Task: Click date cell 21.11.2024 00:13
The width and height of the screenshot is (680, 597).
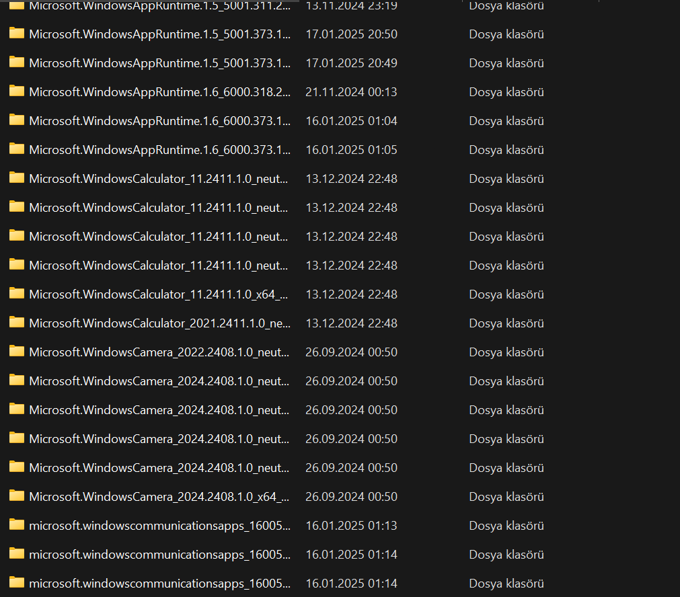Action: [x=351, y=92]
